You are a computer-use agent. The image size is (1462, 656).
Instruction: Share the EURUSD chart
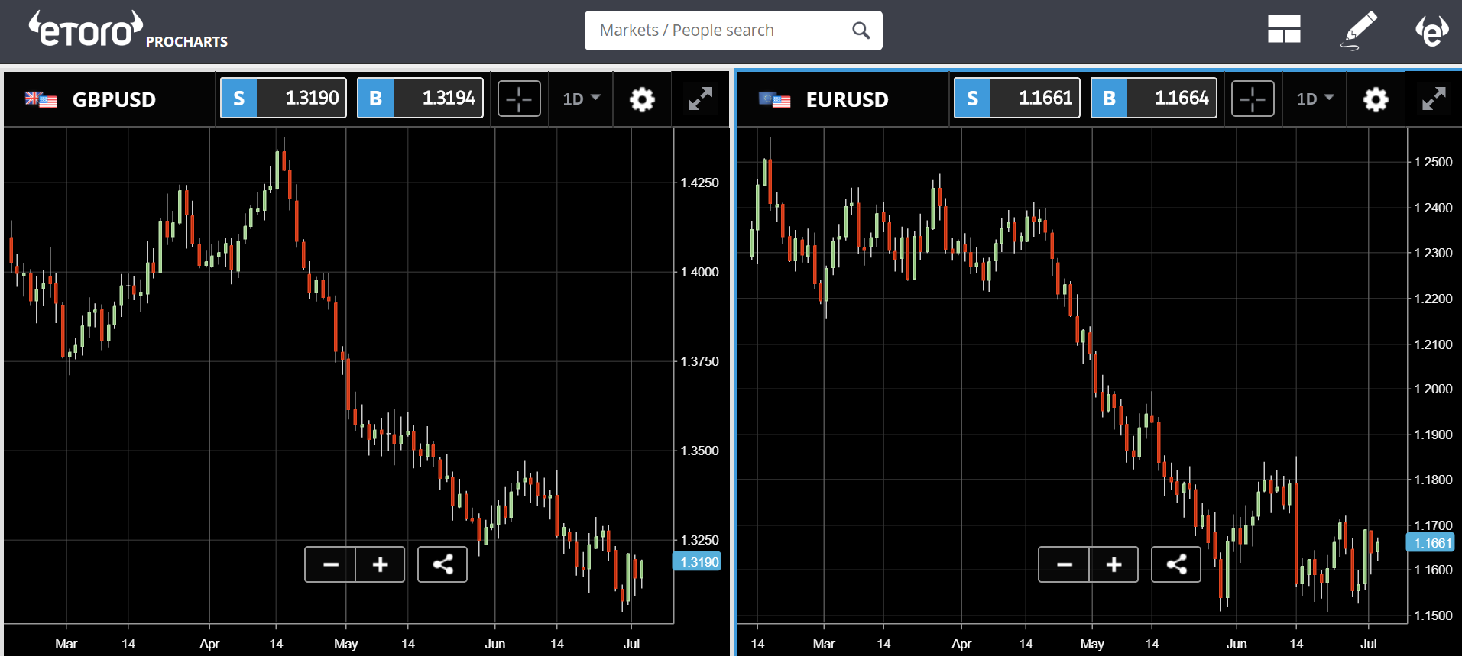1176,564
